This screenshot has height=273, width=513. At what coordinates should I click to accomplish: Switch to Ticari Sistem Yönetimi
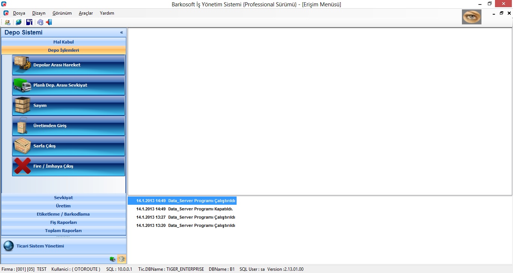64,246
